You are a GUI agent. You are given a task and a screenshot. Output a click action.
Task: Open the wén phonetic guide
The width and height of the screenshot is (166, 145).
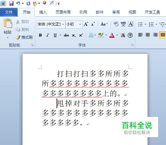123,24
